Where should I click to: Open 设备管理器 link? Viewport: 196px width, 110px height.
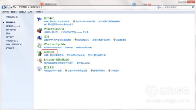click(121, 40)
